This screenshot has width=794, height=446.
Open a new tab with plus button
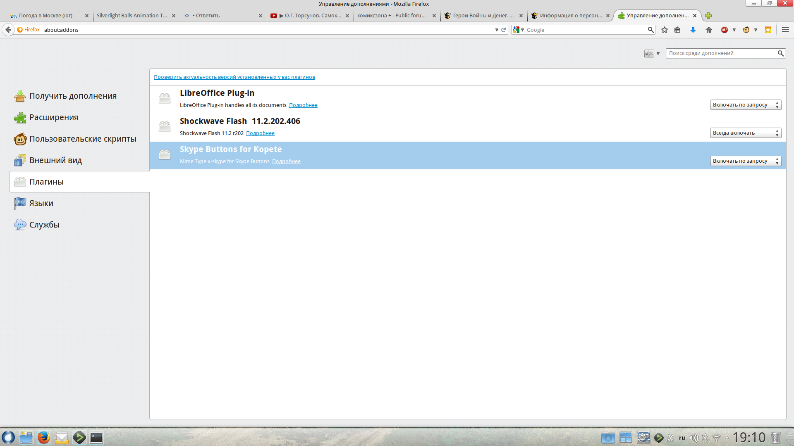[708, 16]
